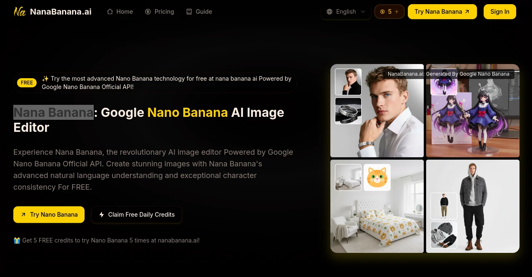Expand the language selector chevron
Image resolution: width=532 pixels, height=277 pixels.
click(x=362, y=12)
